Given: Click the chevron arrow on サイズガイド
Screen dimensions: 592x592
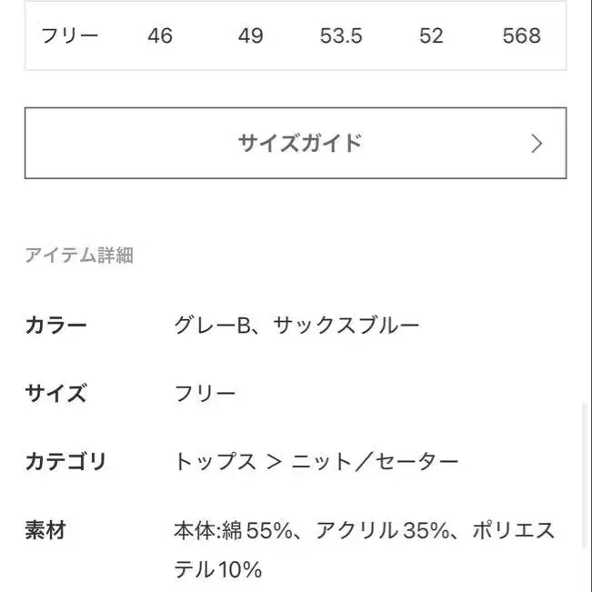Looking at the screenshot, I should tap(537, 144).
